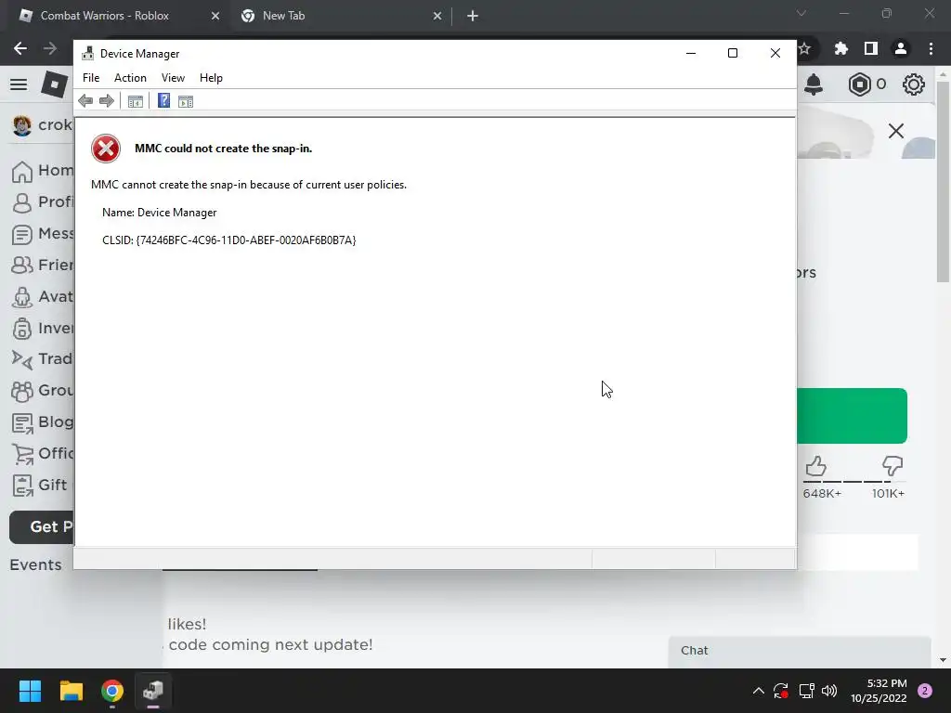The height and width of the screenshot is (713, 951).
Task: Open Trade in Roblox sidebar
Action: 43,359
